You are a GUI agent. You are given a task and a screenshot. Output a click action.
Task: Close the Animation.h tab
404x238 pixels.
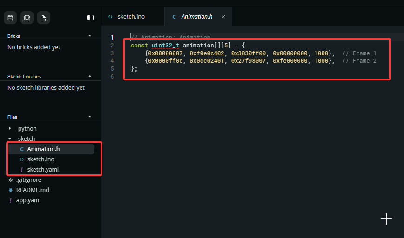(223, 17)
